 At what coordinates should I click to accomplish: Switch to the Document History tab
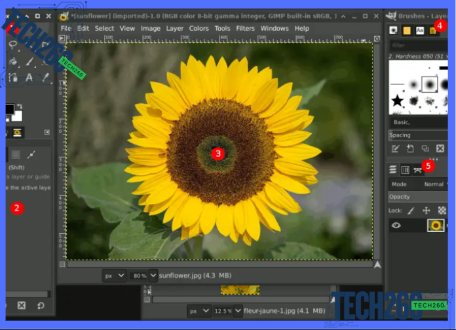pyautogui.click(x=432, y=31)
